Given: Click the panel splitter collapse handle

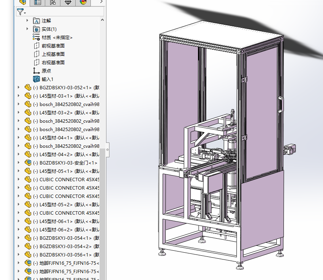Looking at the screenshot, I should (108, 150).
